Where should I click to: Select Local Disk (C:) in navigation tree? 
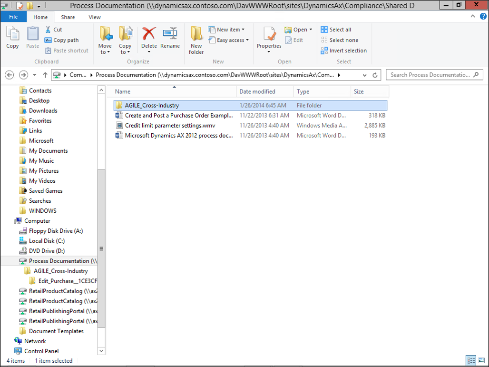[x=47, y=241]
